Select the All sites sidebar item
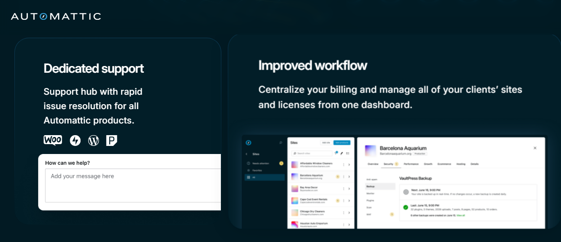 [264, 177]
